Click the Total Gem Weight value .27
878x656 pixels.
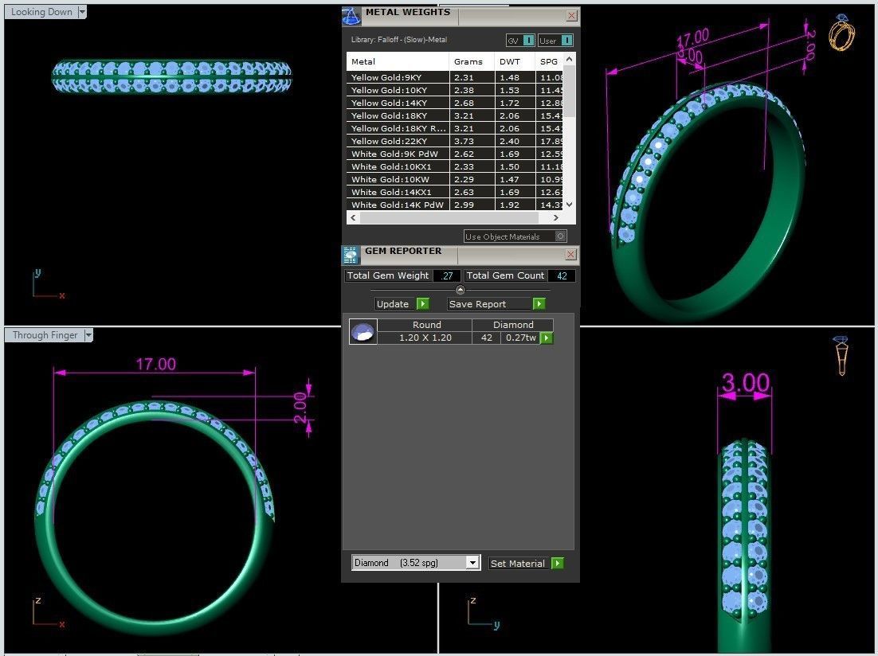tap(446, 276)
